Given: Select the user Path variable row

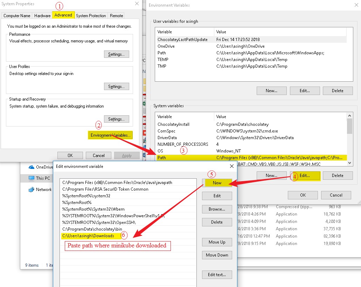Looking at the screenshot, I should coord(252,53).
